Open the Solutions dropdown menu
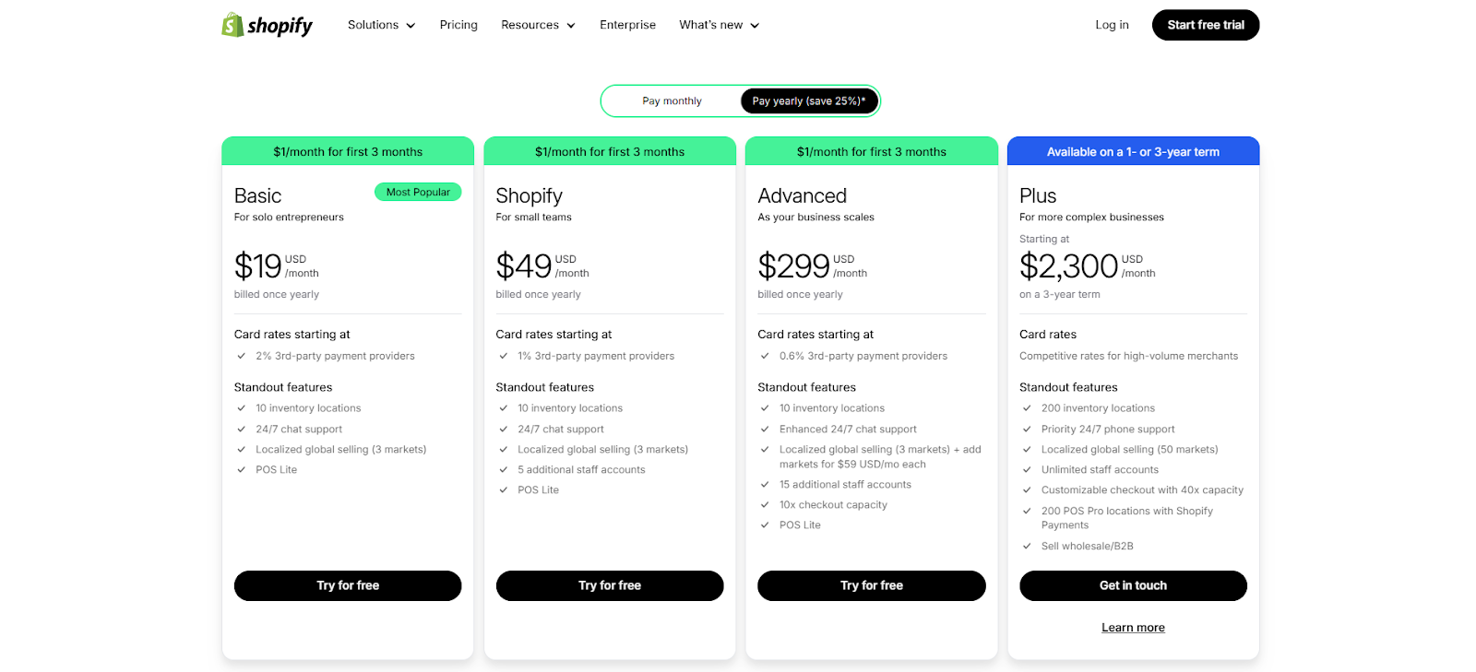 (x=381, y=25)
